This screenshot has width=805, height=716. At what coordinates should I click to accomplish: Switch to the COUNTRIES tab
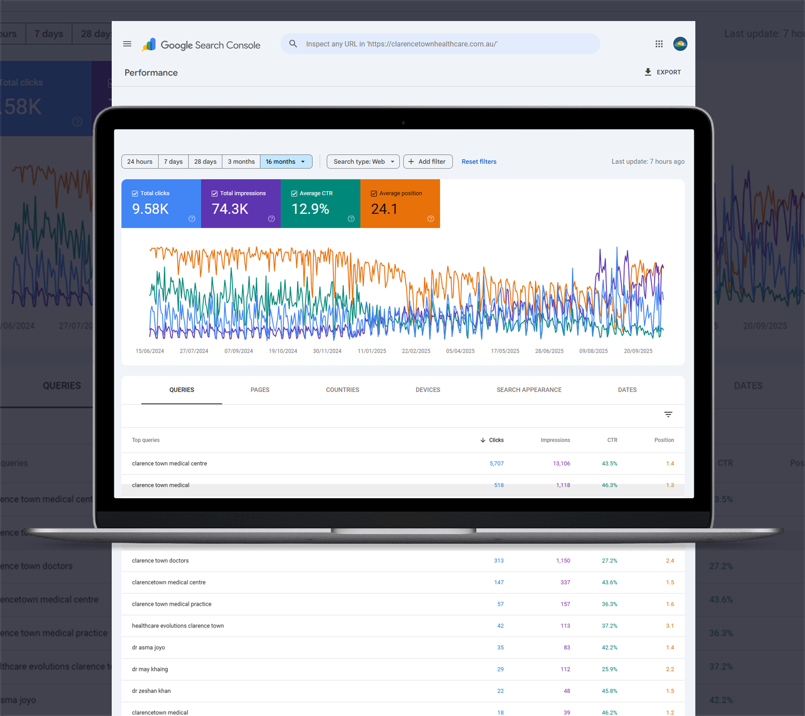pos(342,390)
